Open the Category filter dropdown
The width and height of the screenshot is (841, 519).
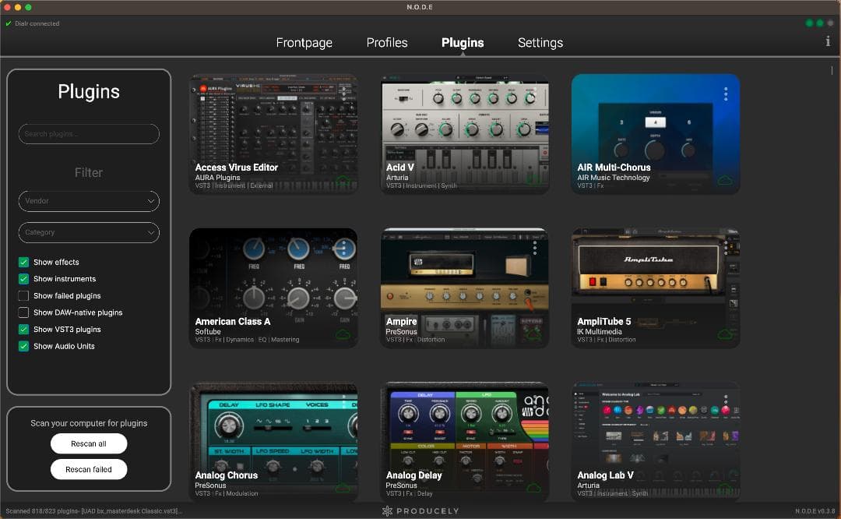(88, 232)
